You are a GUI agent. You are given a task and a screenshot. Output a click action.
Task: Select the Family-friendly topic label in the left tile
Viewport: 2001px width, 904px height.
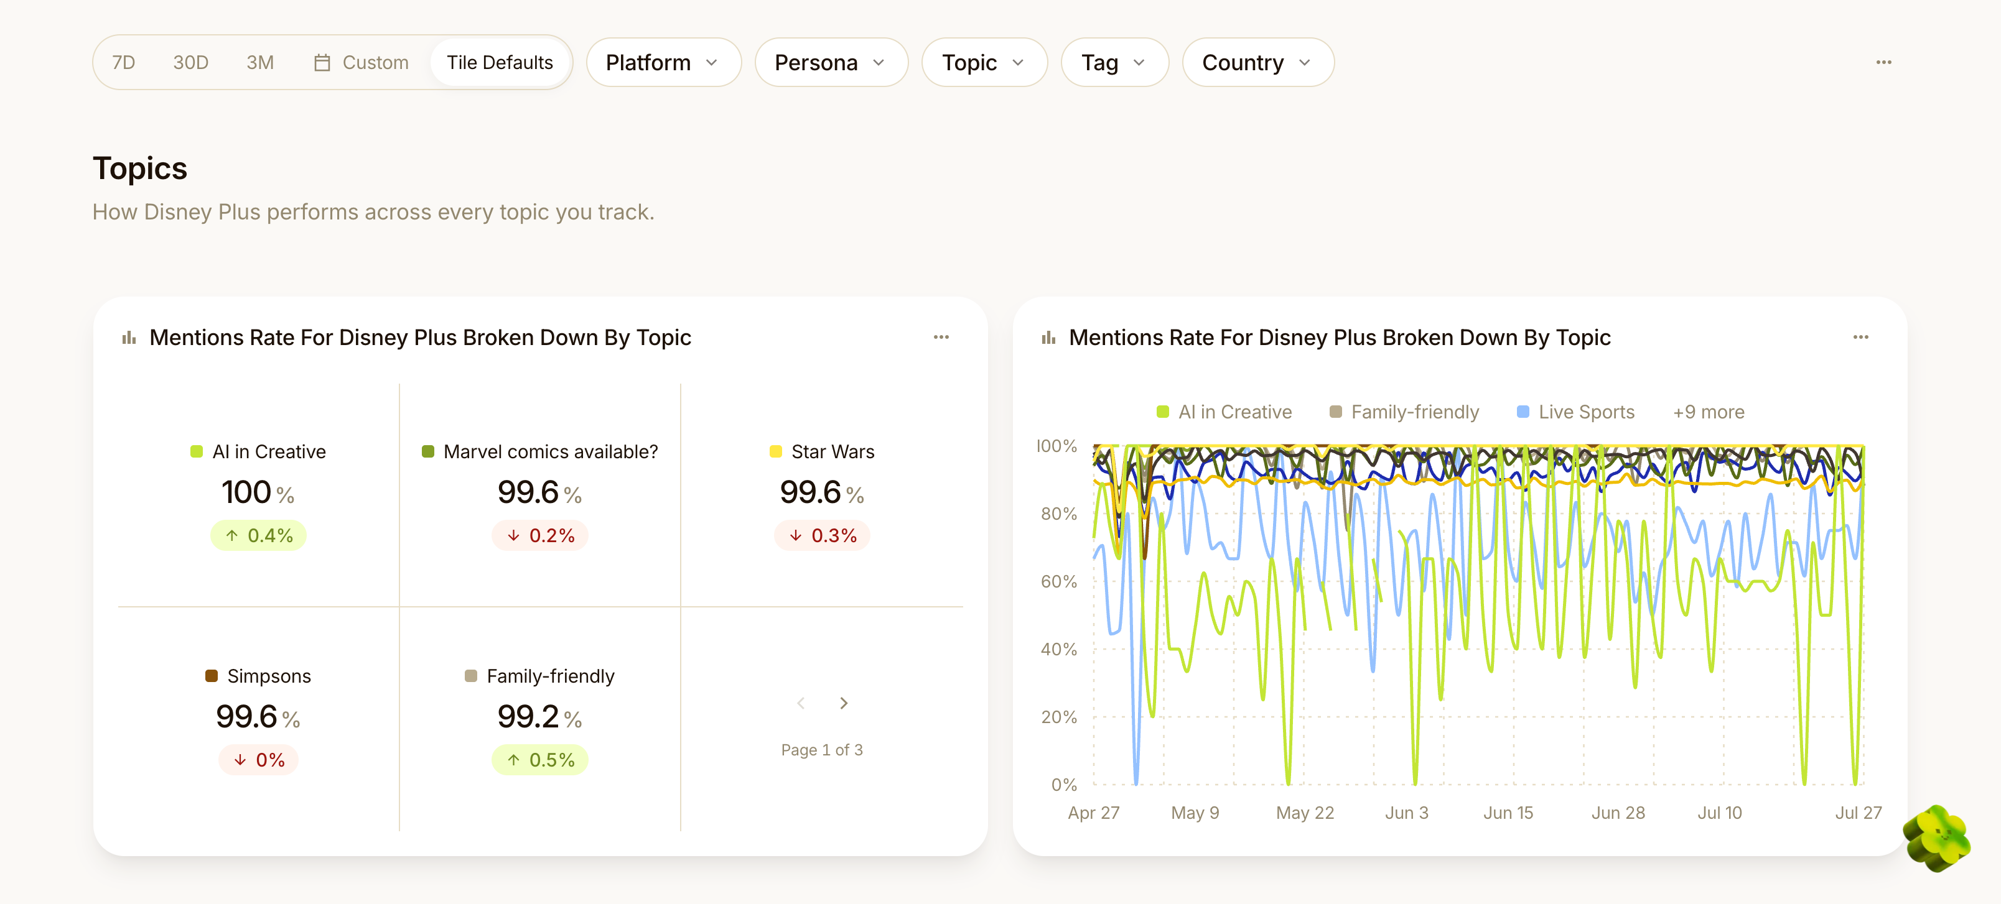coord(551,676)
